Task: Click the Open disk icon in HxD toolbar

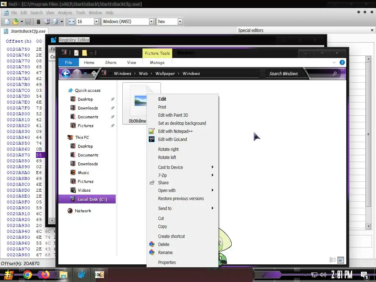Action: click(47, 22)
